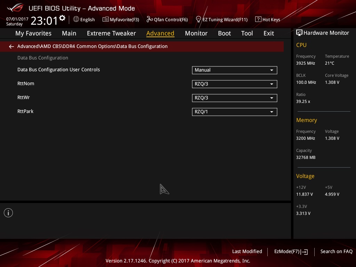The height and width of the screenshot is (267, 356).
Task: Select Data Bus Configuration User Controls label
Action: pyautogui.click(x=58, y=70)
